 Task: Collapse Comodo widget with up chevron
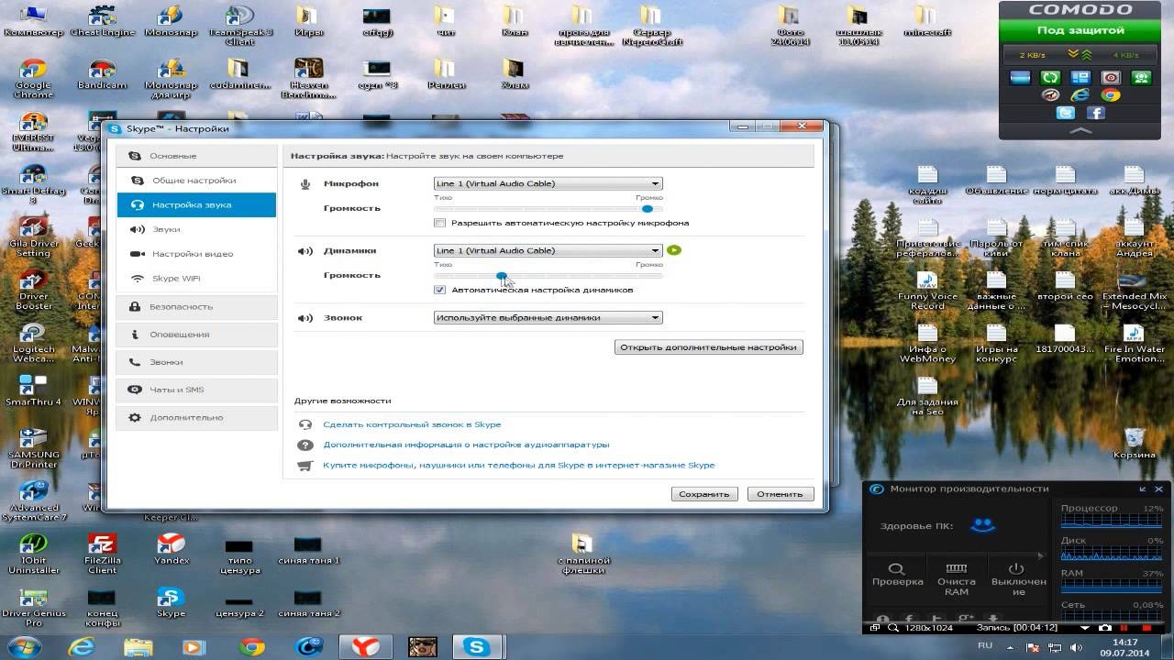click(x=1081, y=131)
